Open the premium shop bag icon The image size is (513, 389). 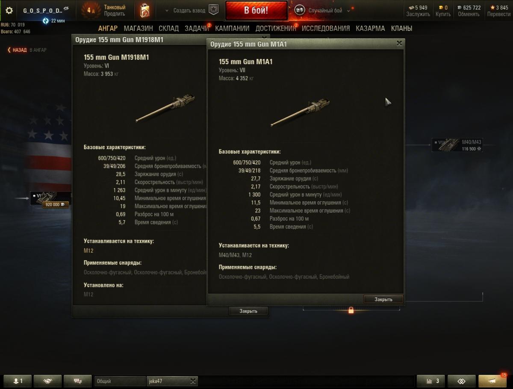point(144,10)
